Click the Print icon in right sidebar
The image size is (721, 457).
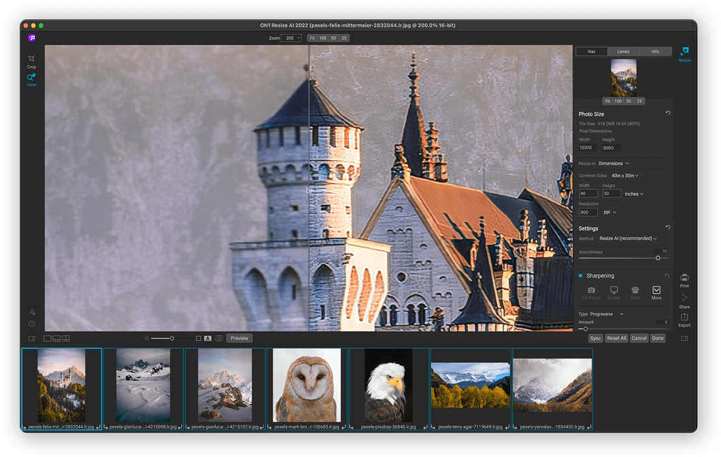tap(684, 277)
